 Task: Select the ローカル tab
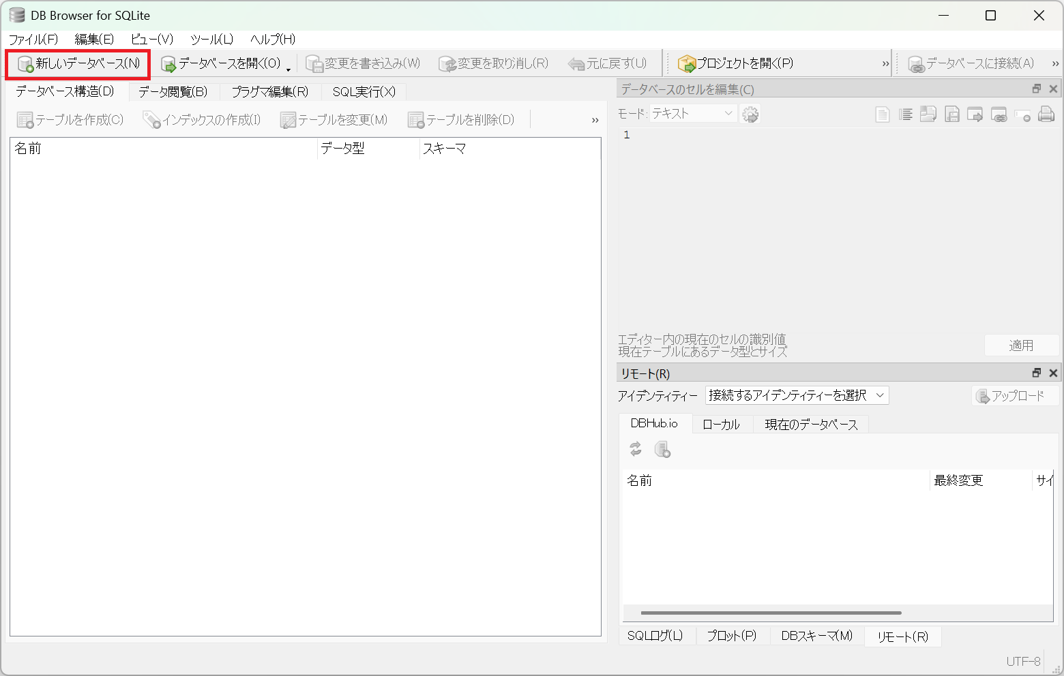[x=722, y=425]
